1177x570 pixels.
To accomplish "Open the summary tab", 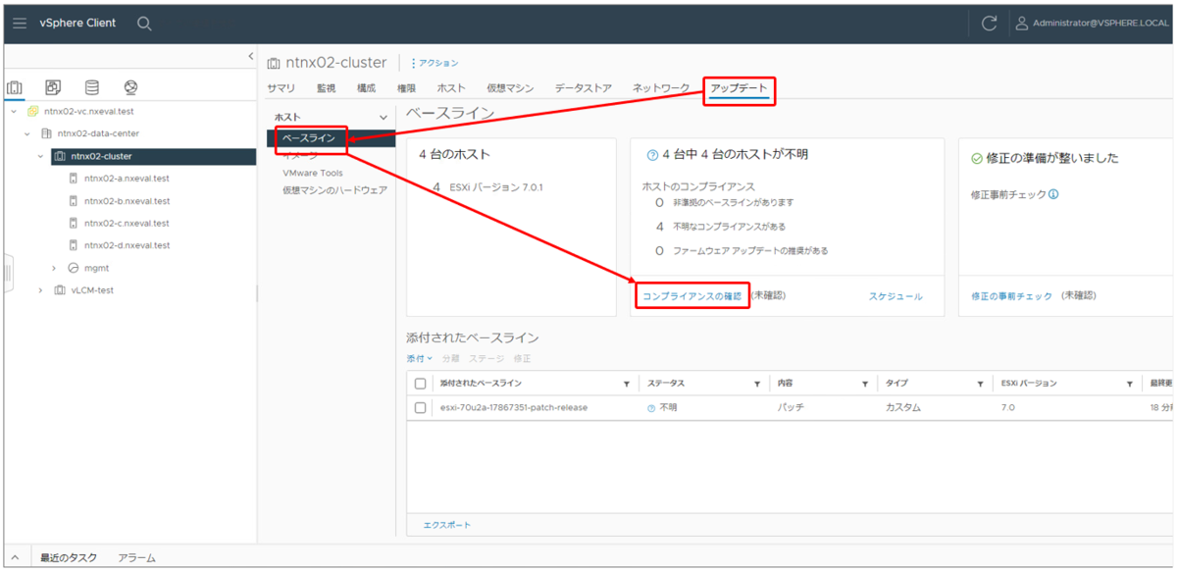I will 281,88.
